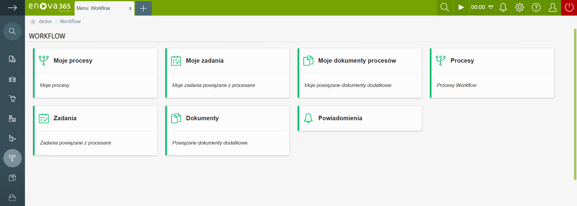Expand the sidebar with the arrow icon
The height and width of the screenshot is (206, 577).
[12, 8]
